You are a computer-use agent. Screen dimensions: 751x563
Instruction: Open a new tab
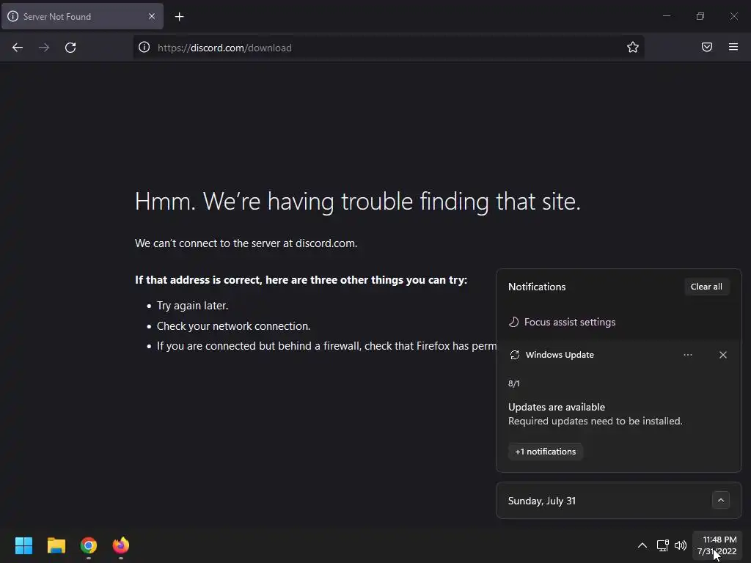pos(179,17)
